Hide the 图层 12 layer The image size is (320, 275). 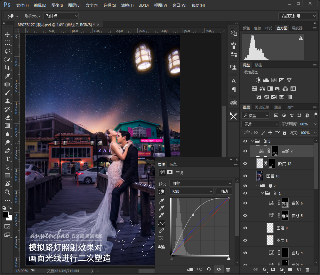[245, 163]
